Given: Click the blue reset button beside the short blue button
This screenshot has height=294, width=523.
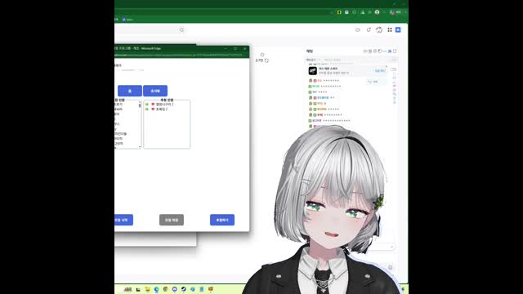Looking at the screenshot, I should tap(155, 91).
